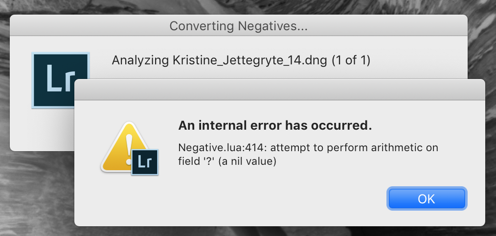Image resolution: width=496 pixels, height=236 pixels.
Task: Click the desktop wallpaper above the dialogs
Action: pyautogui.click(x=245, y=7)
